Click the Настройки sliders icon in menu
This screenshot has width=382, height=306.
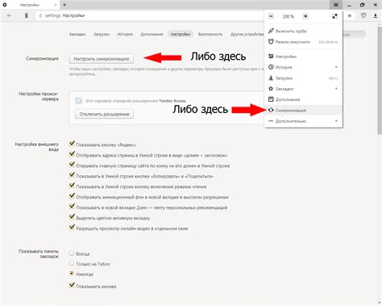[271, 57]
